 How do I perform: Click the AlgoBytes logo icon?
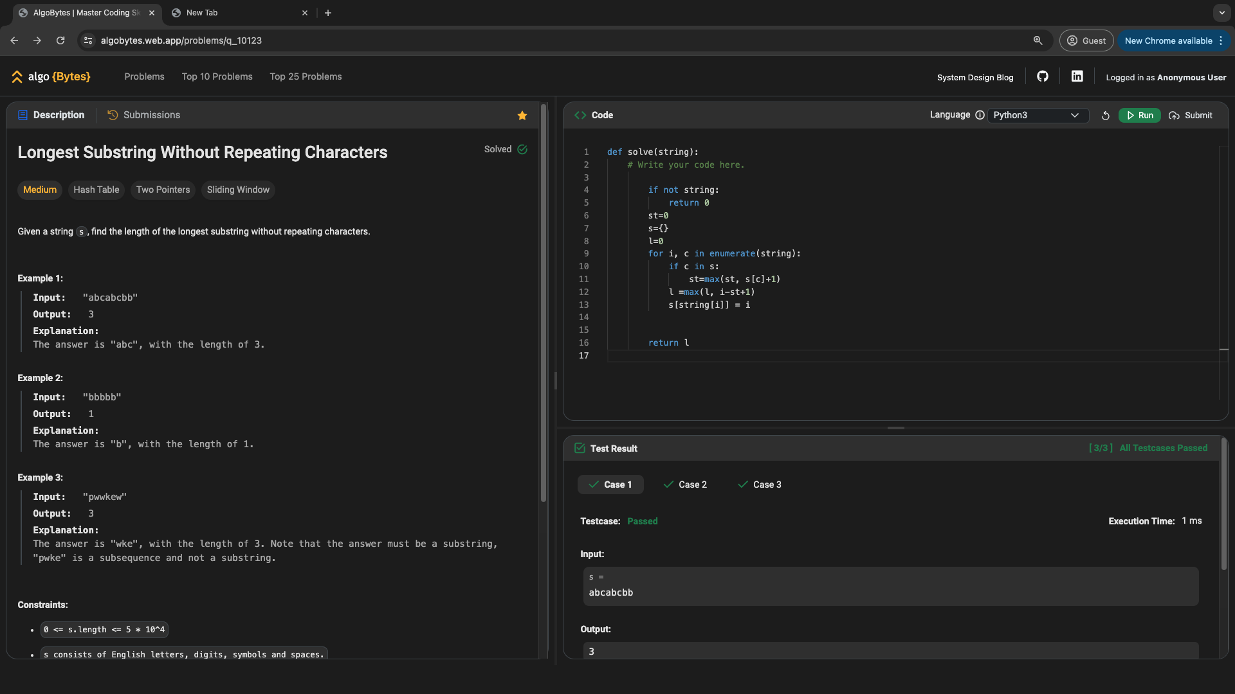(x=16, y=77)
